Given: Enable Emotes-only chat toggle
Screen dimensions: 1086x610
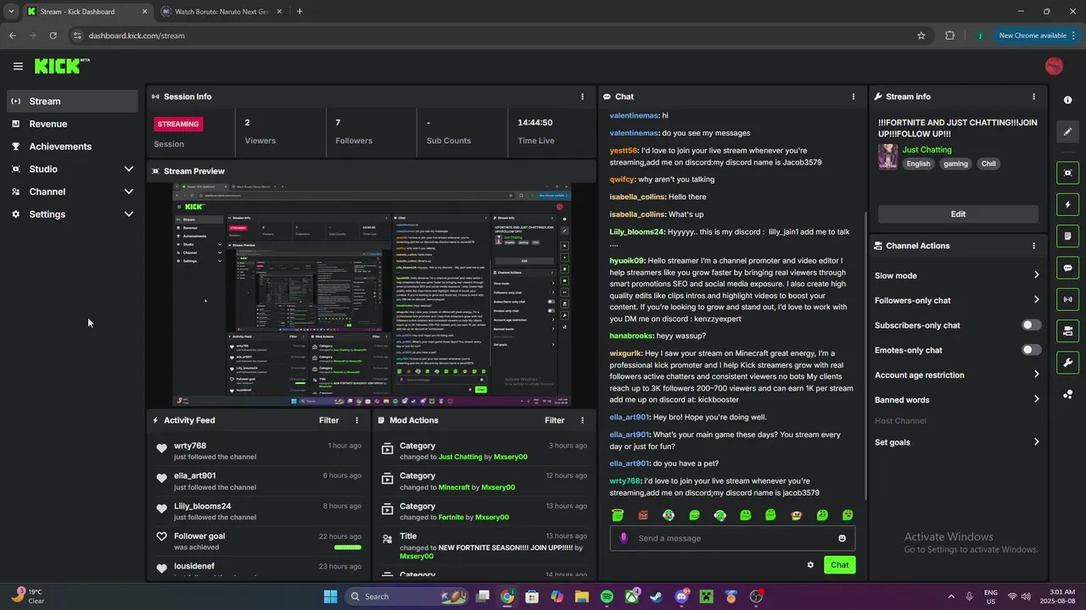Looking at the screenshot, I should (x=1031, y=350).
